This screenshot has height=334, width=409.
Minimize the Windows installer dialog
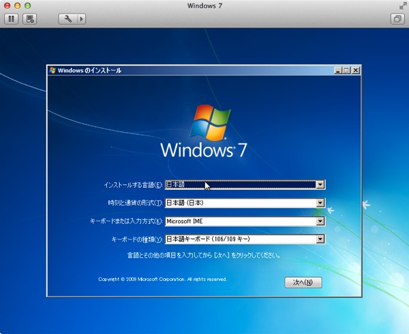point(338,70)
